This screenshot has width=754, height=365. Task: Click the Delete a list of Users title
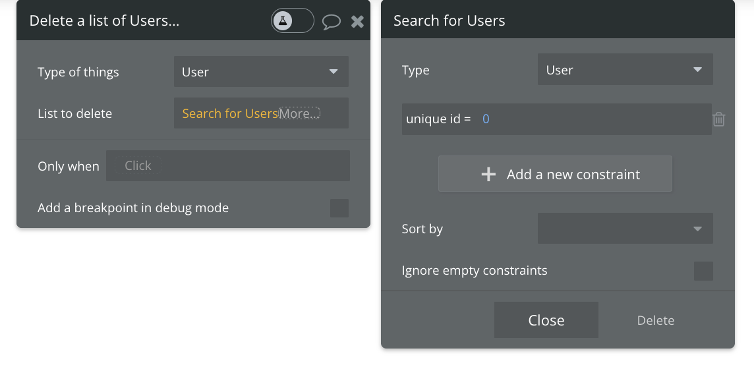(x=105, y=20)
